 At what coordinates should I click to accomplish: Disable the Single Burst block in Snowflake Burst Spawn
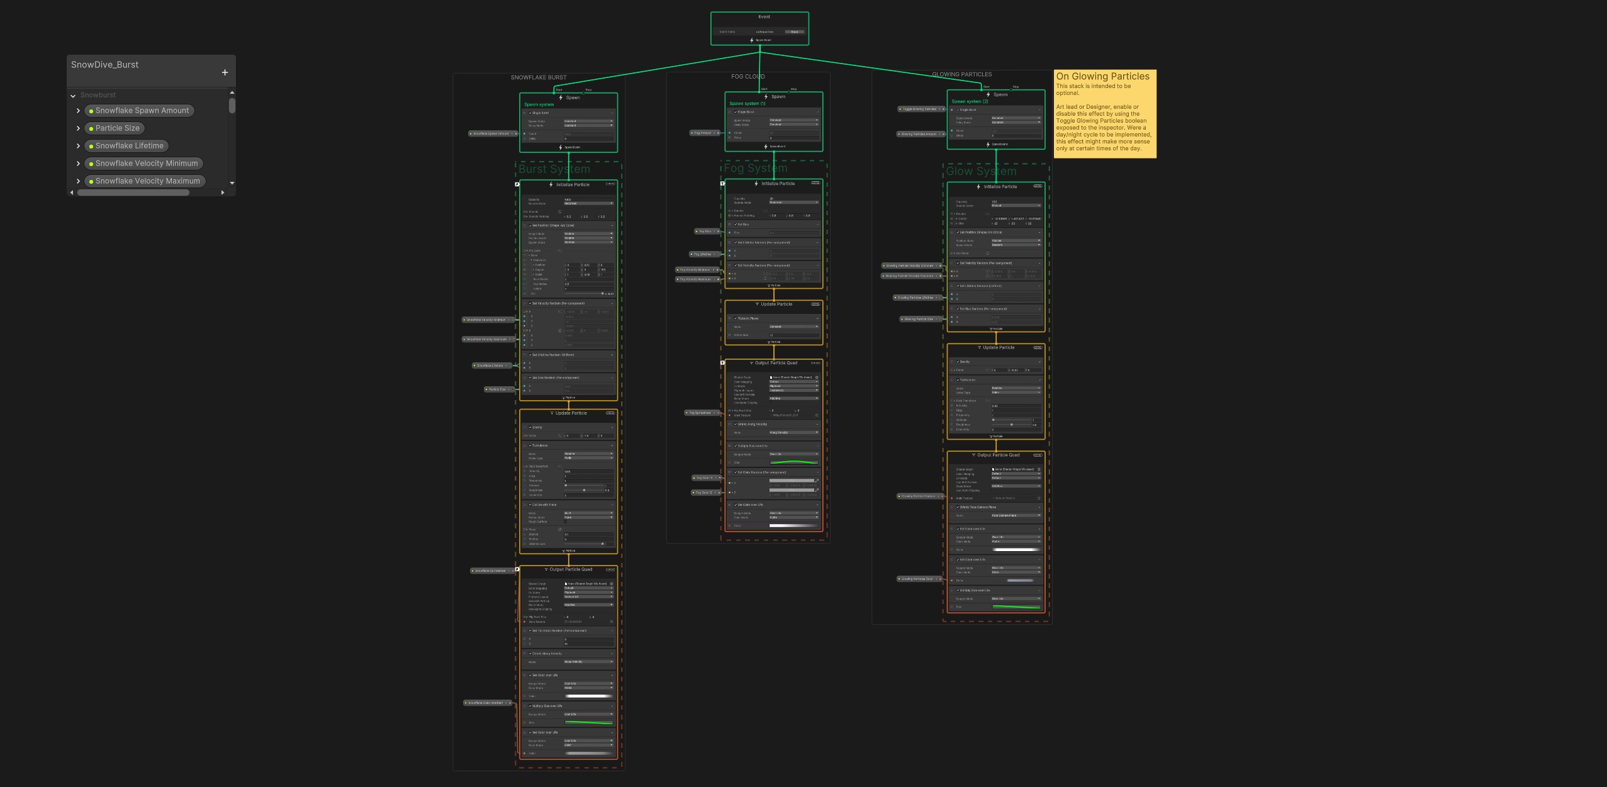tap(530, 113)
